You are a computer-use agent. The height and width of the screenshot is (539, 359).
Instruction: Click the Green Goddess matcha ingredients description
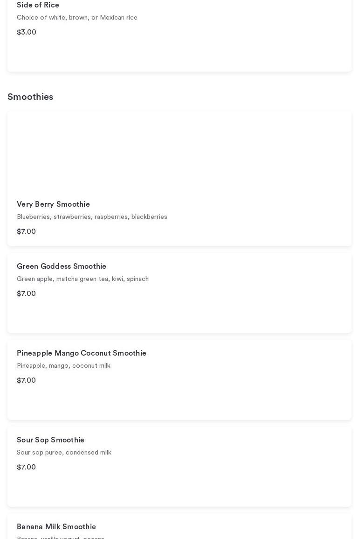(83, 279)
